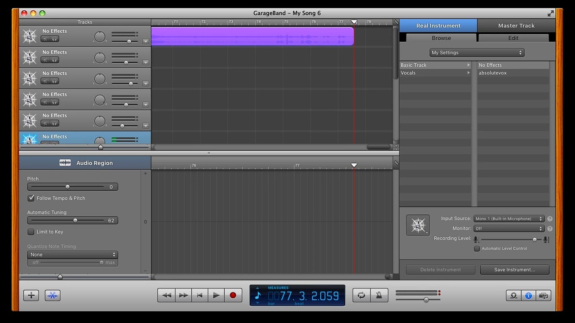Open the Monitor dropdown set to Off
This screenshot has width=575, height=323.
click(509, 228)
